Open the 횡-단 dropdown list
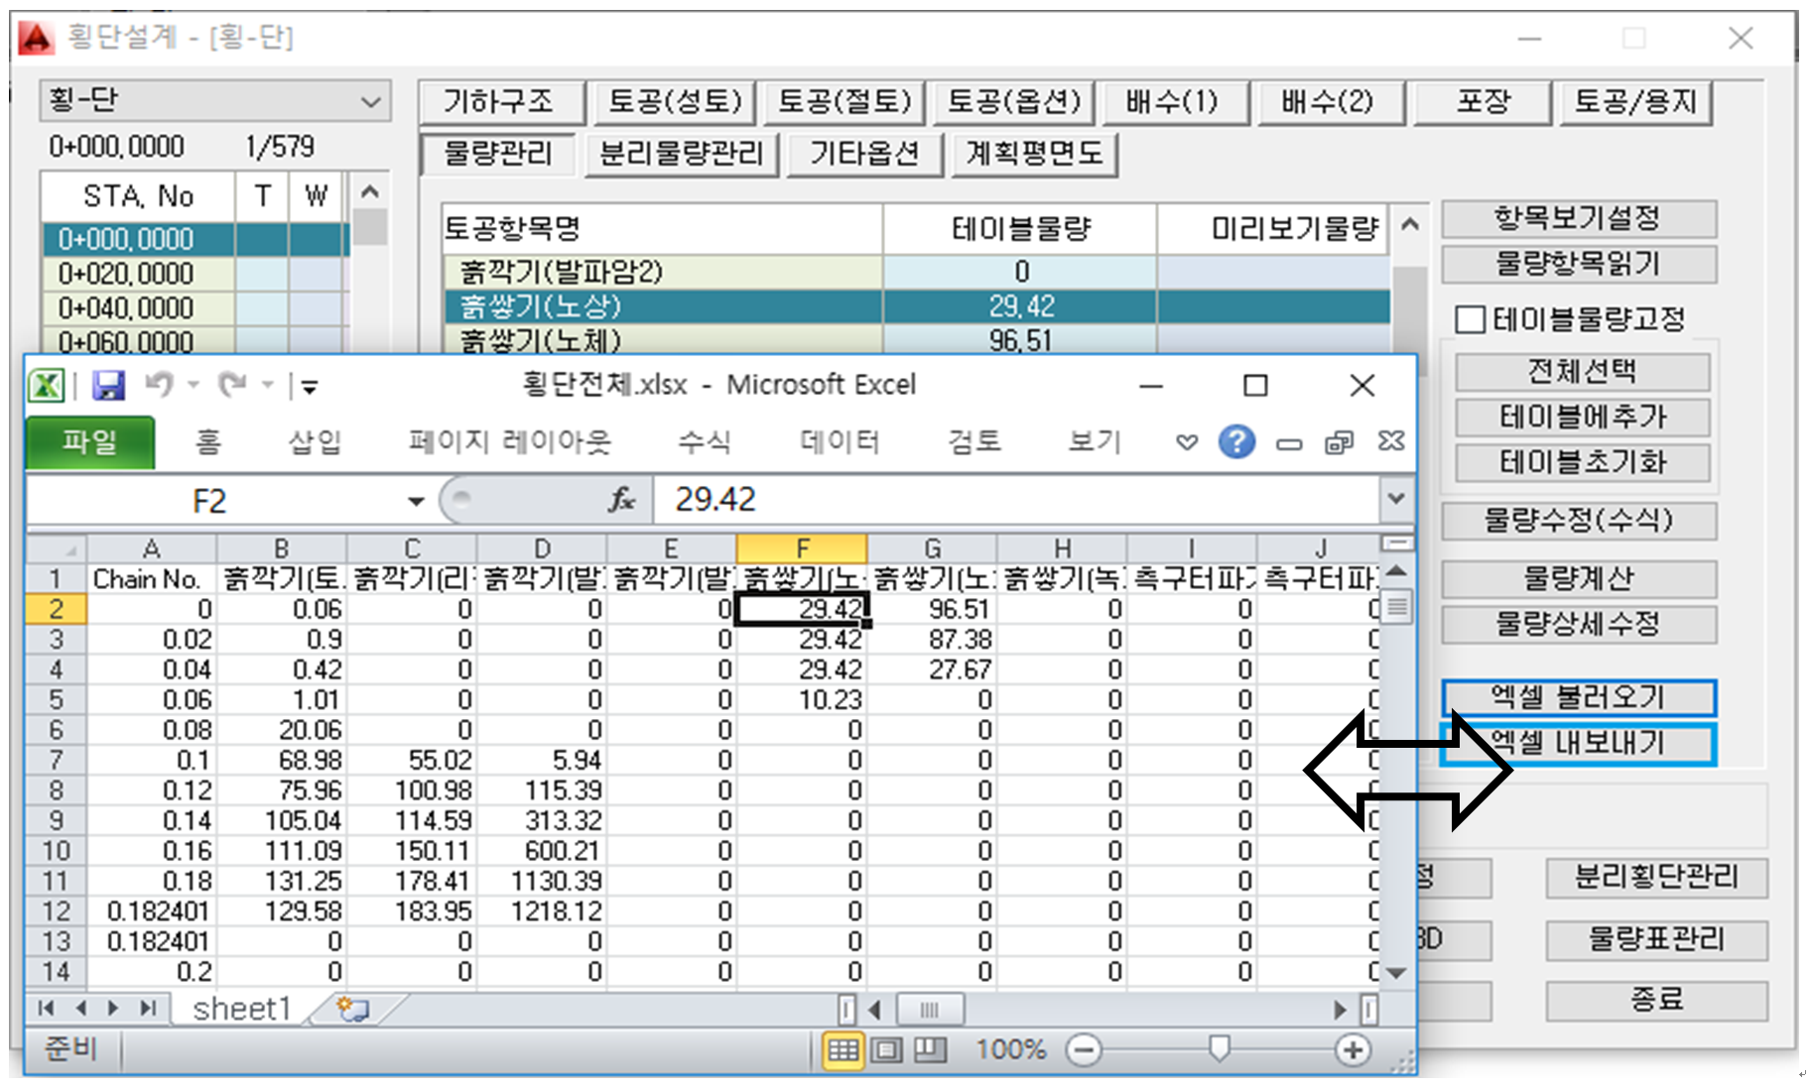The width and height of the screenshot is (1811, 1089). (370, 101)
